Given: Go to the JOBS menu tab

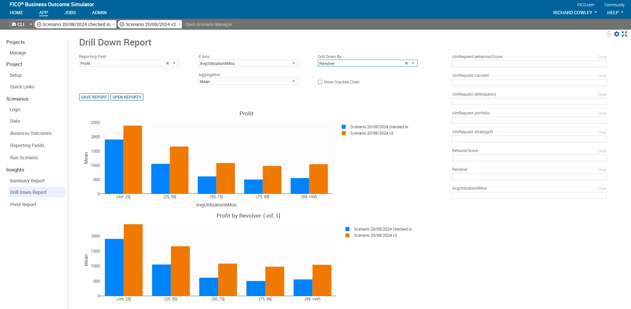Looking at the screenshot, I should pos(70,13).
